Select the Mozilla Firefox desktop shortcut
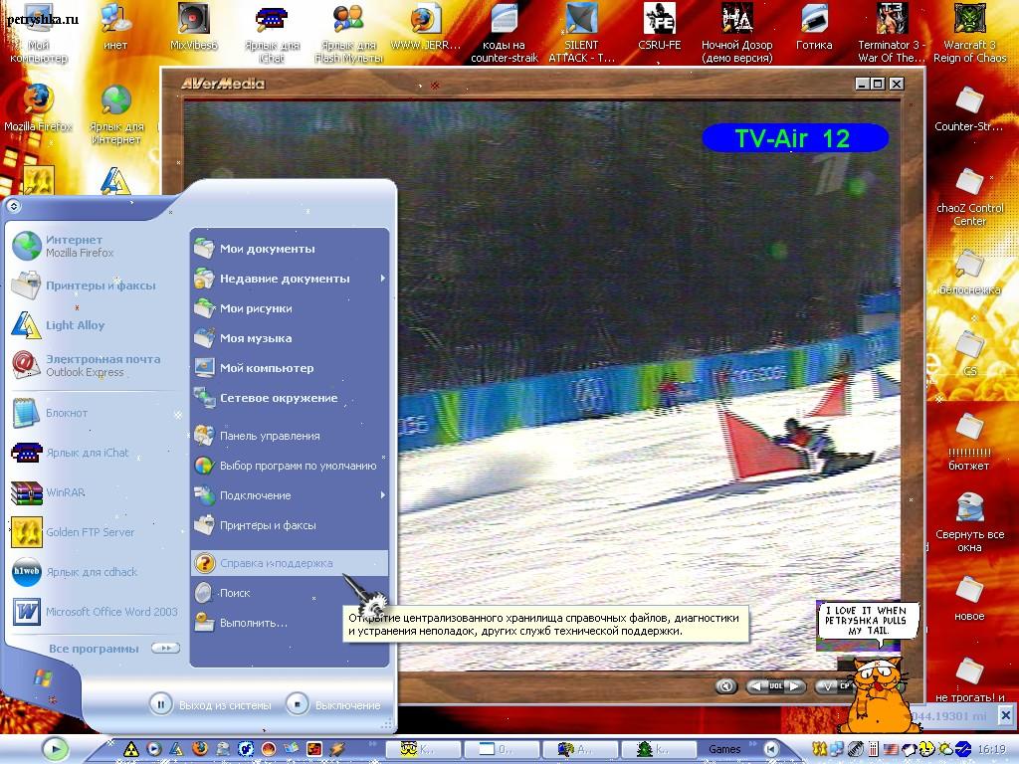The height and width of the screenshot is (764, 1019). click(x=39, y=107)
